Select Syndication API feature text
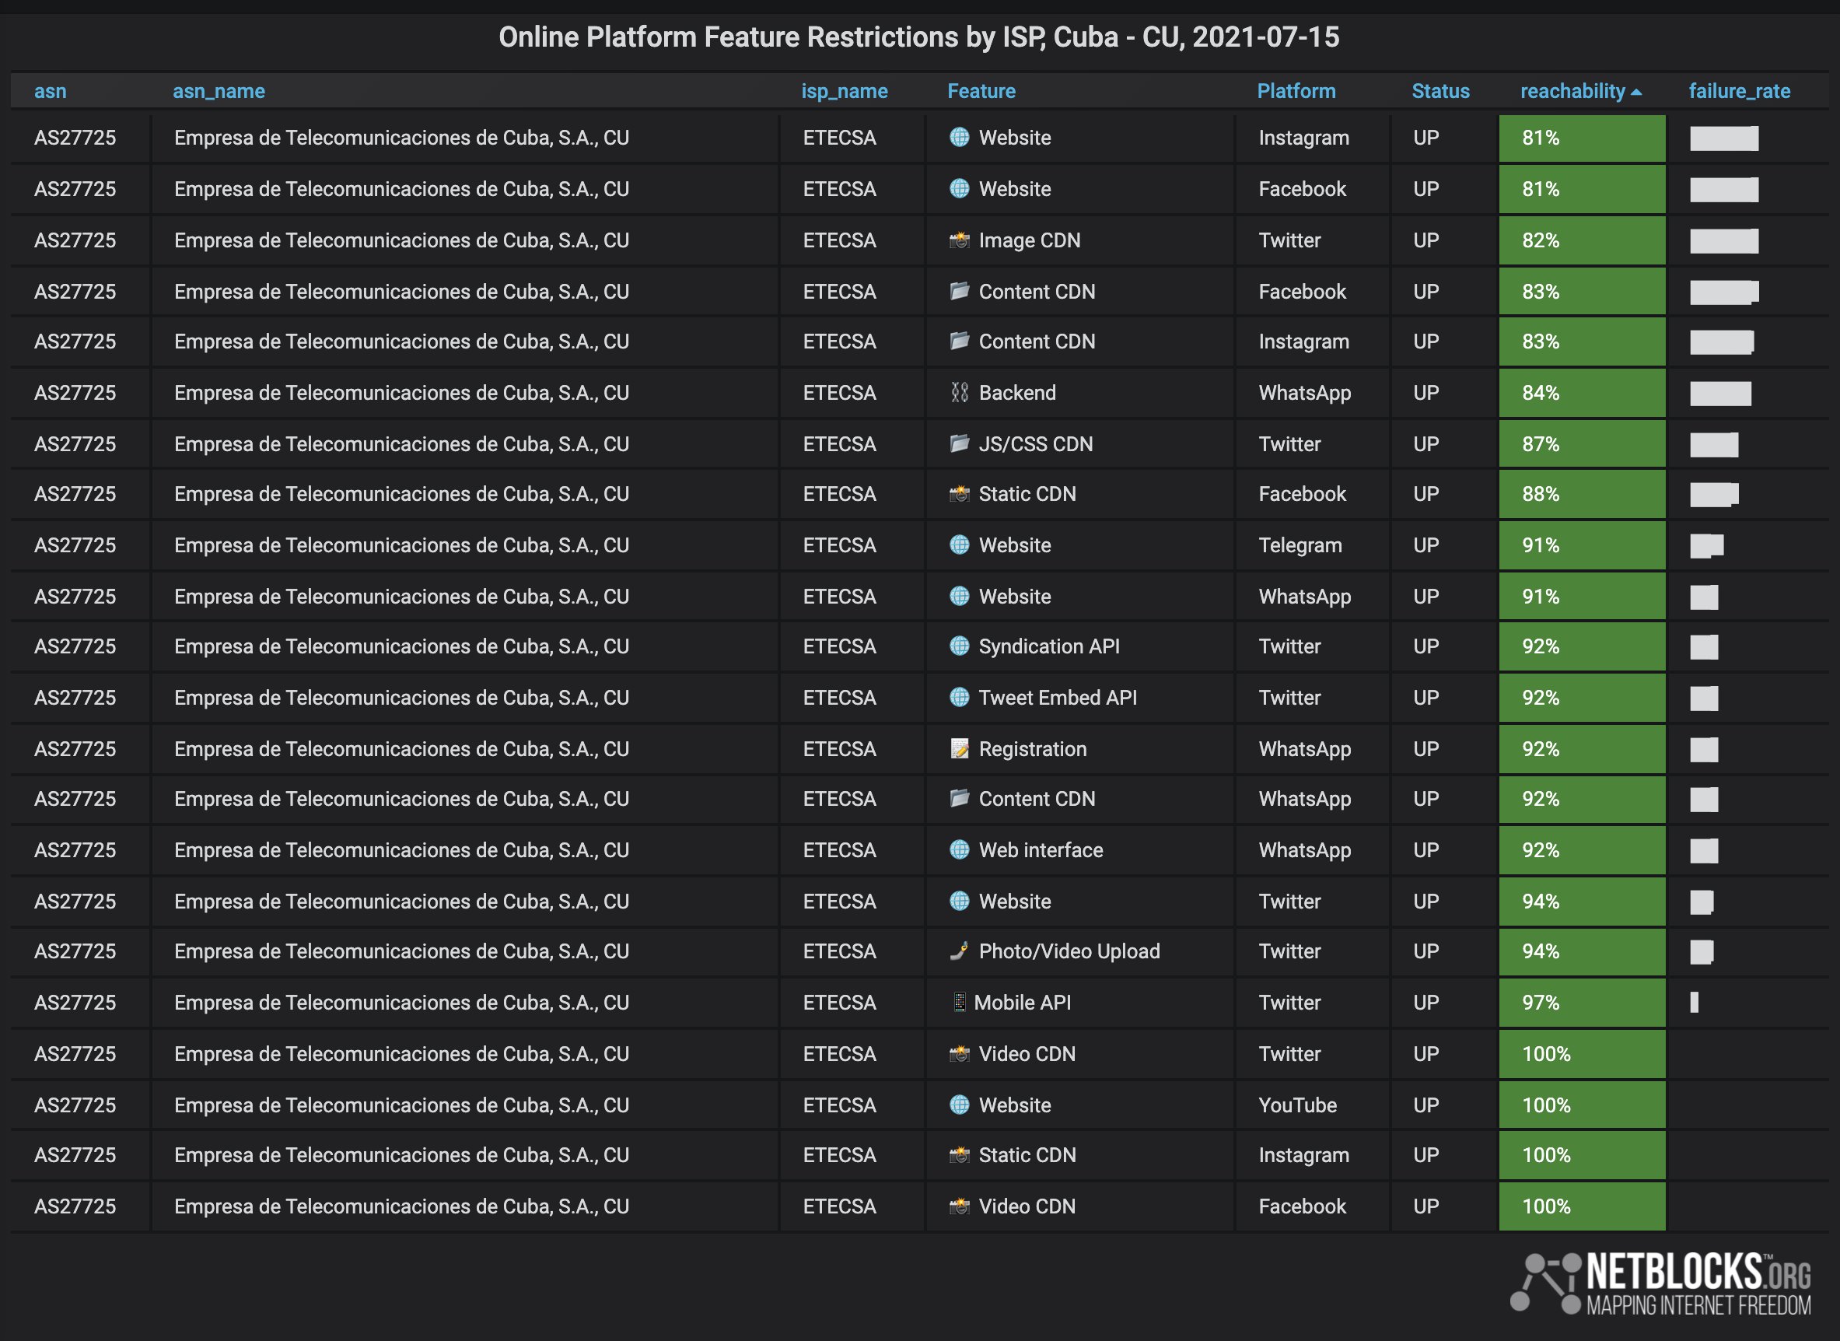The image size is (1840, 1341). click(x=1048, y=646)
